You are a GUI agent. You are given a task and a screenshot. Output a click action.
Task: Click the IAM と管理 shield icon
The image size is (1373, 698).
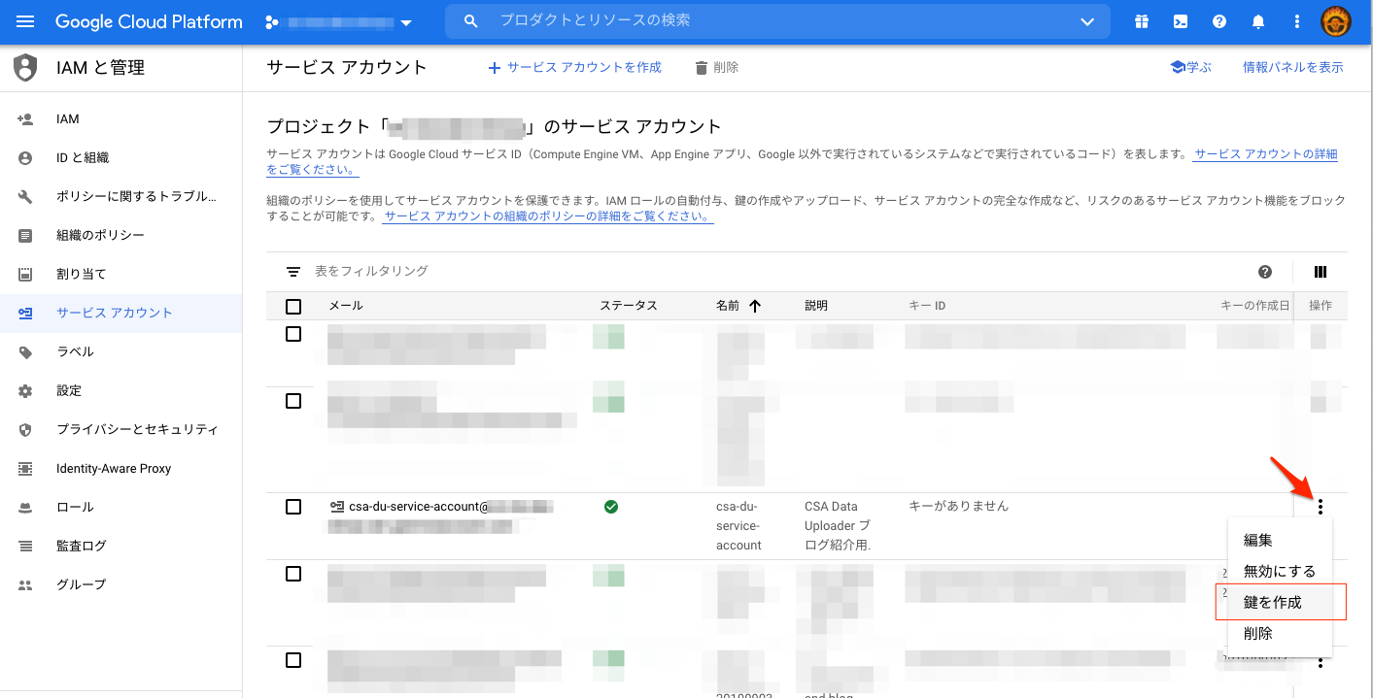[25, 68]
